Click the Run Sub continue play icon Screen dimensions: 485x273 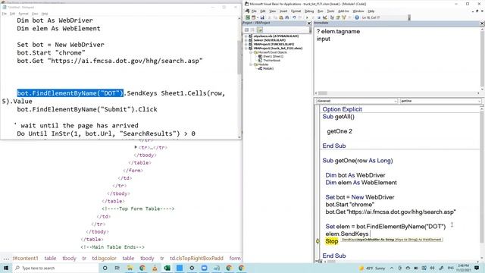[x=307, y=17]
